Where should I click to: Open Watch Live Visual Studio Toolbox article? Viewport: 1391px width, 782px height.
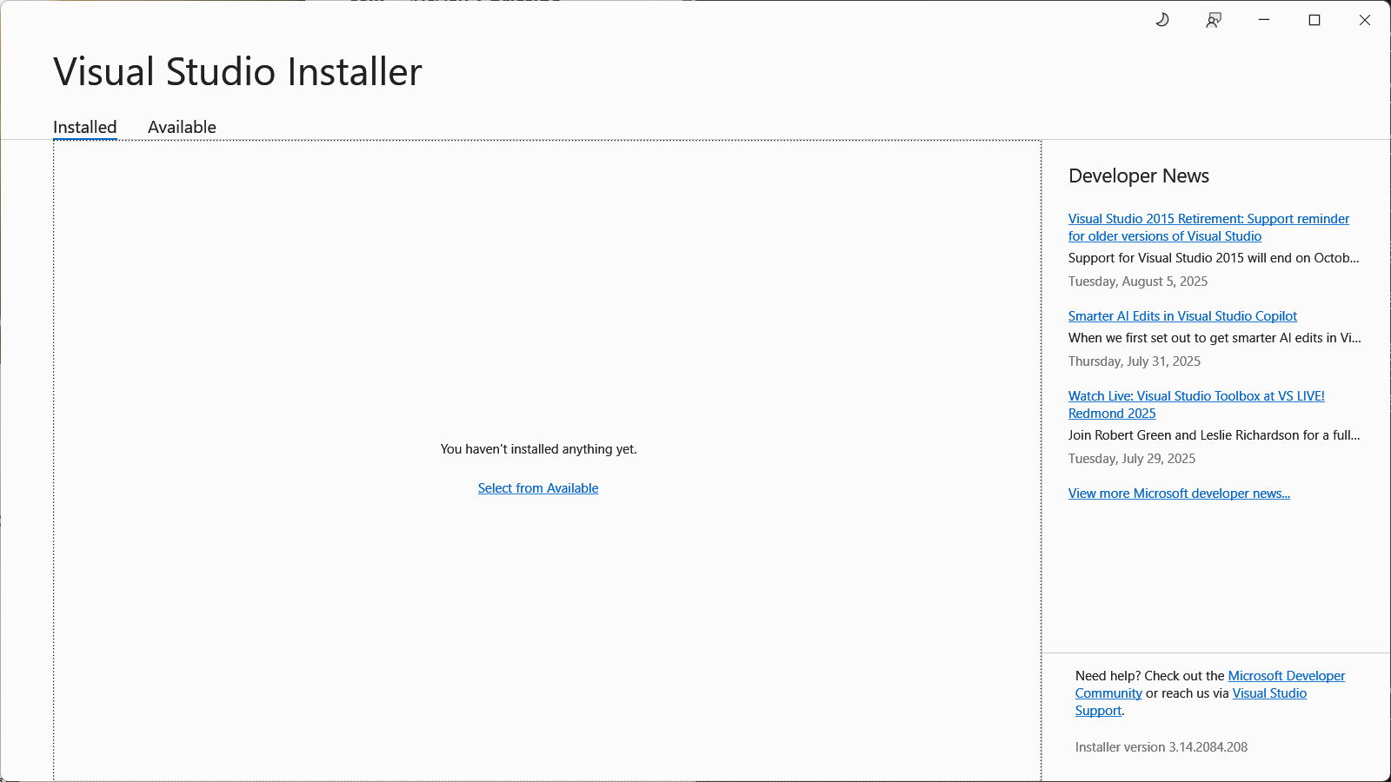click(1196, 396)
